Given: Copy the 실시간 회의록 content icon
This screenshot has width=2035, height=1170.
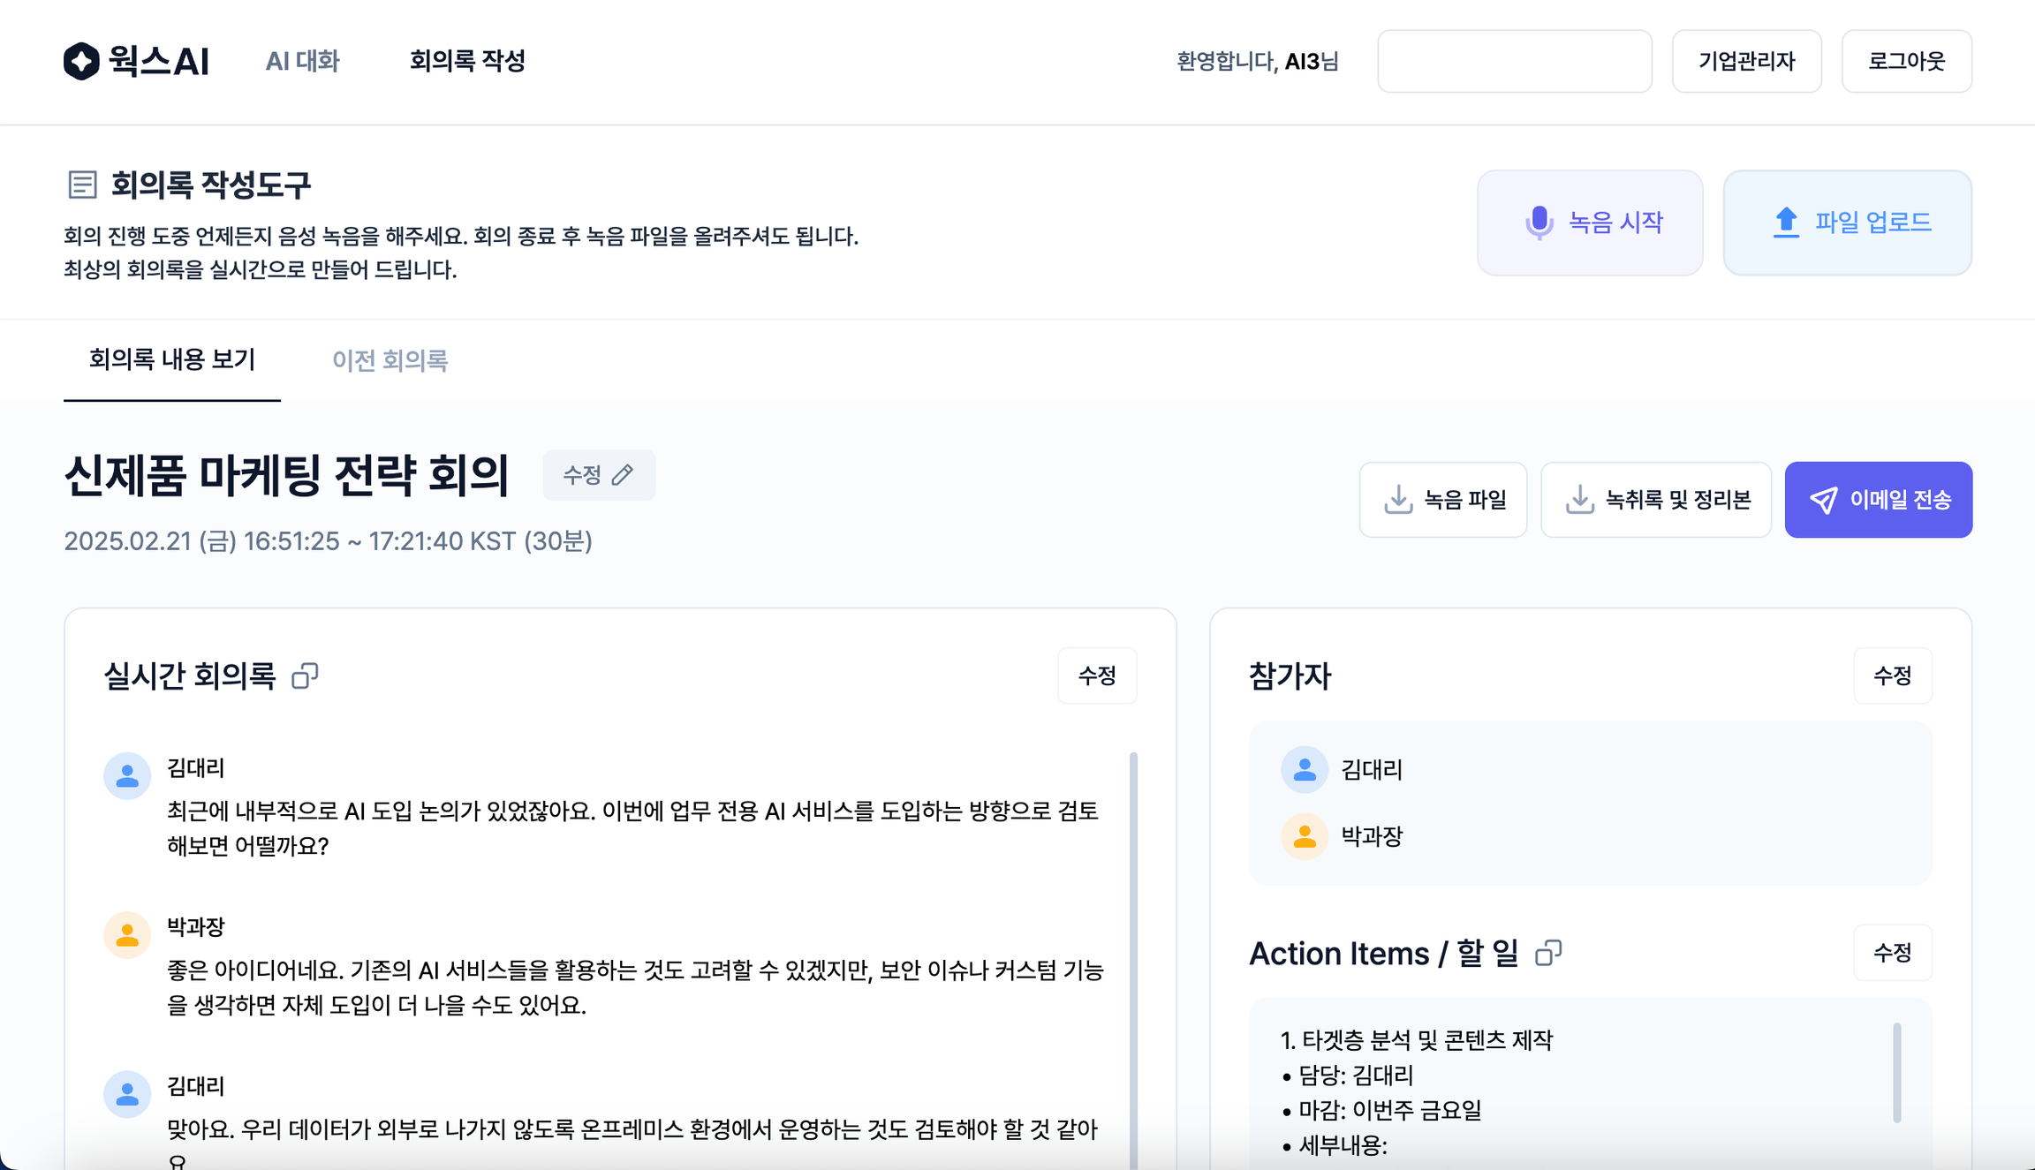Looking at the screenshot, I should [x=305, y=676].
